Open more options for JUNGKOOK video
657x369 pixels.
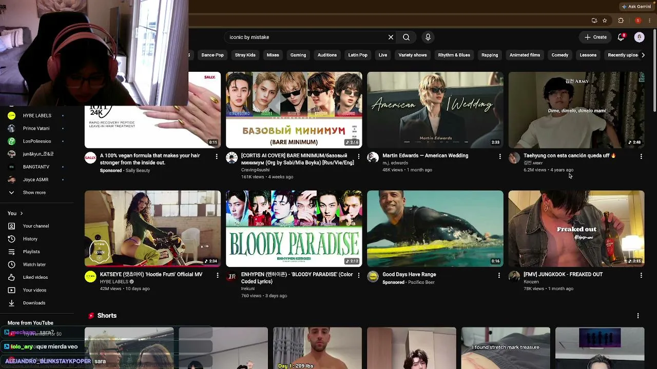pos(641,275)
